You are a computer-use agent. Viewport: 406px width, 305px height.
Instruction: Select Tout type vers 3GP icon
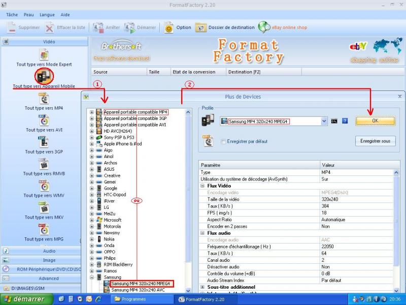pos(44,142)
